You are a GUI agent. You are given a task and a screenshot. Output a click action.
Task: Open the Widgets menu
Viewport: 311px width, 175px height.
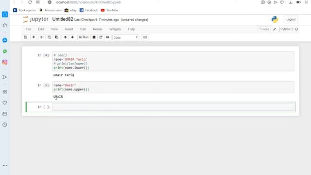point(115,29)
